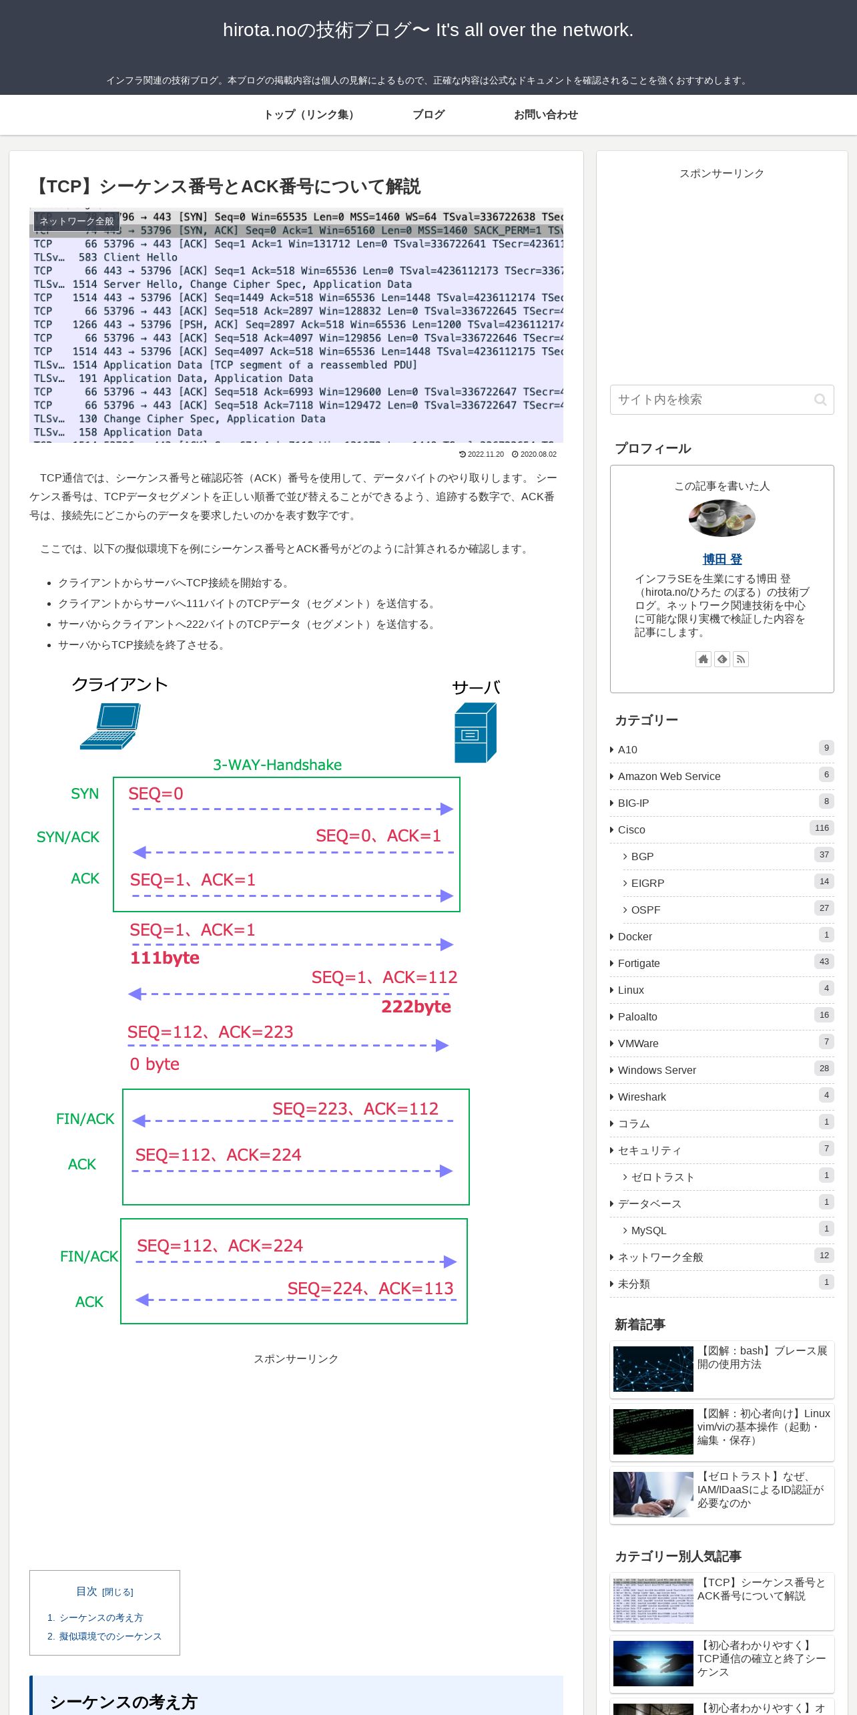Open the Amazon Web Service category
This screenshot has width=857, height=1715.
722,776
